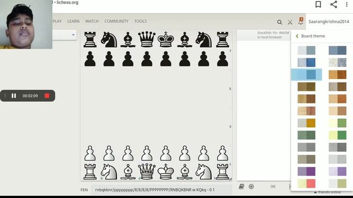Select the black d7 pawn
Viewport: 353px width, 198px height.
[x=147, y=59]
